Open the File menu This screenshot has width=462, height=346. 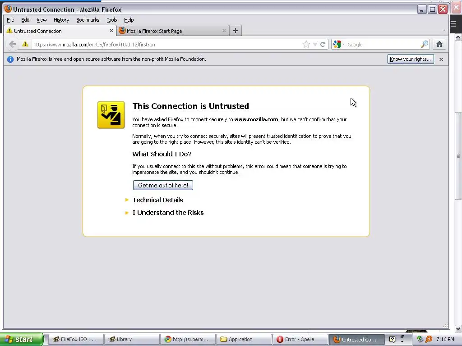[10, 20]
